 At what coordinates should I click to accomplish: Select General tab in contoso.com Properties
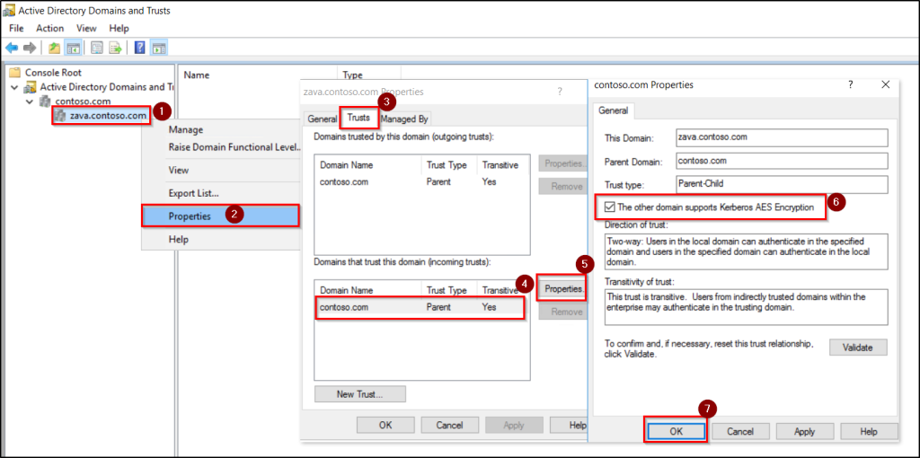click(613, 110)
